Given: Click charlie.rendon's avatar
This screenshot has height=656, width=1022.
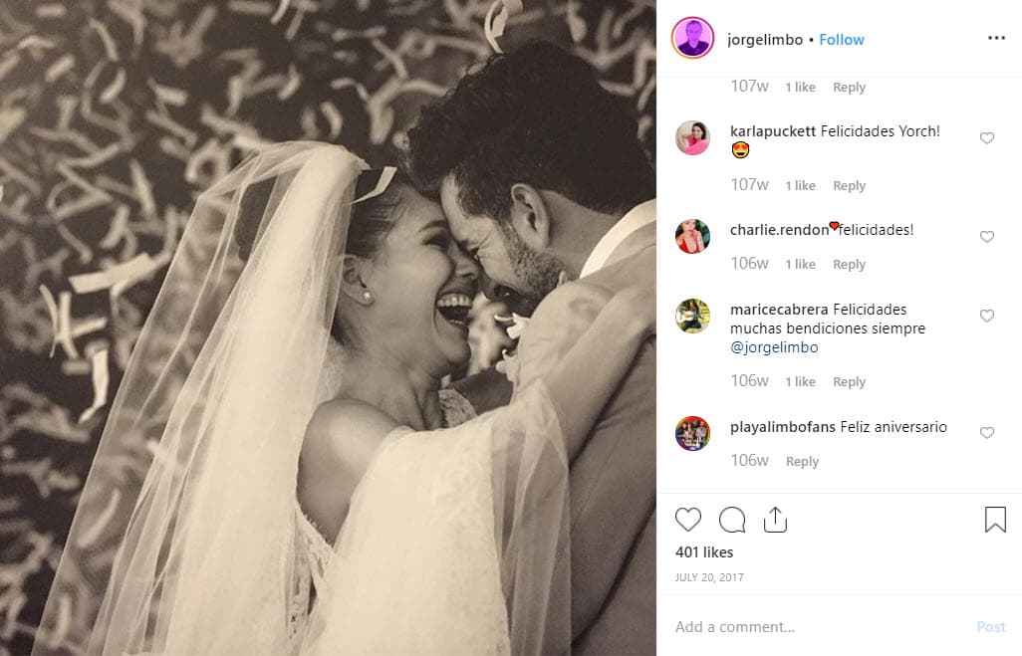Looking at the screenshot, I should pos(692,237).
